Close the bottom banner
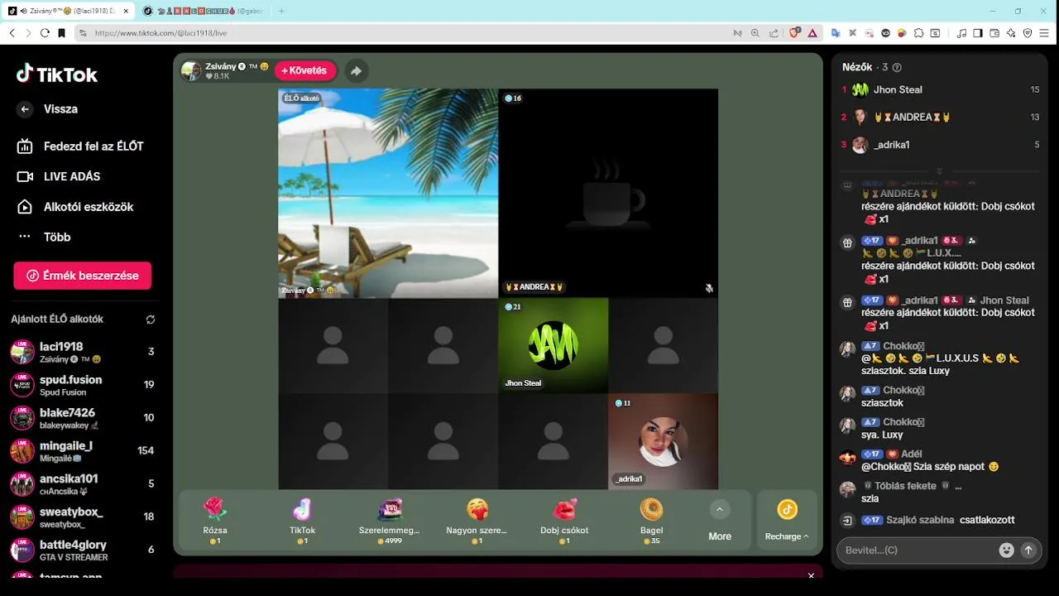The height and width of the screenshot is (596, 1059). point(811,575)
